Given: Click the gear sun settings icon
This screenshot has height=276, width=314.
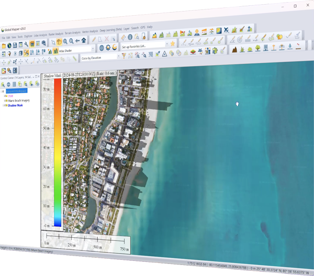Looking at the screenshot, I should point(108,48).
